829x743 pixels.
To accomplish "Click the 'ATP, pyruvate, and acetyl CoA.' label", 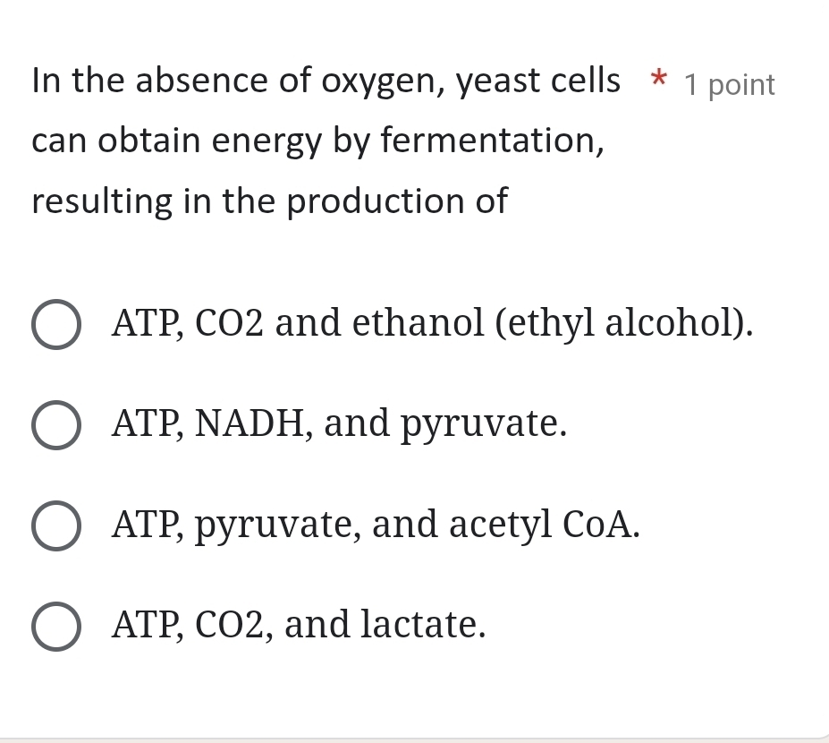I will [376, 524].
